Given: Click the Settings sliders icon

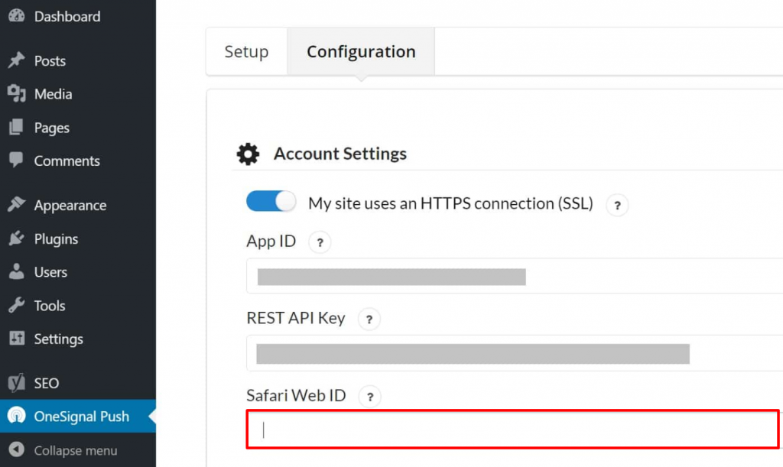Looking at the screenshot, I should [x=17, y=339].
